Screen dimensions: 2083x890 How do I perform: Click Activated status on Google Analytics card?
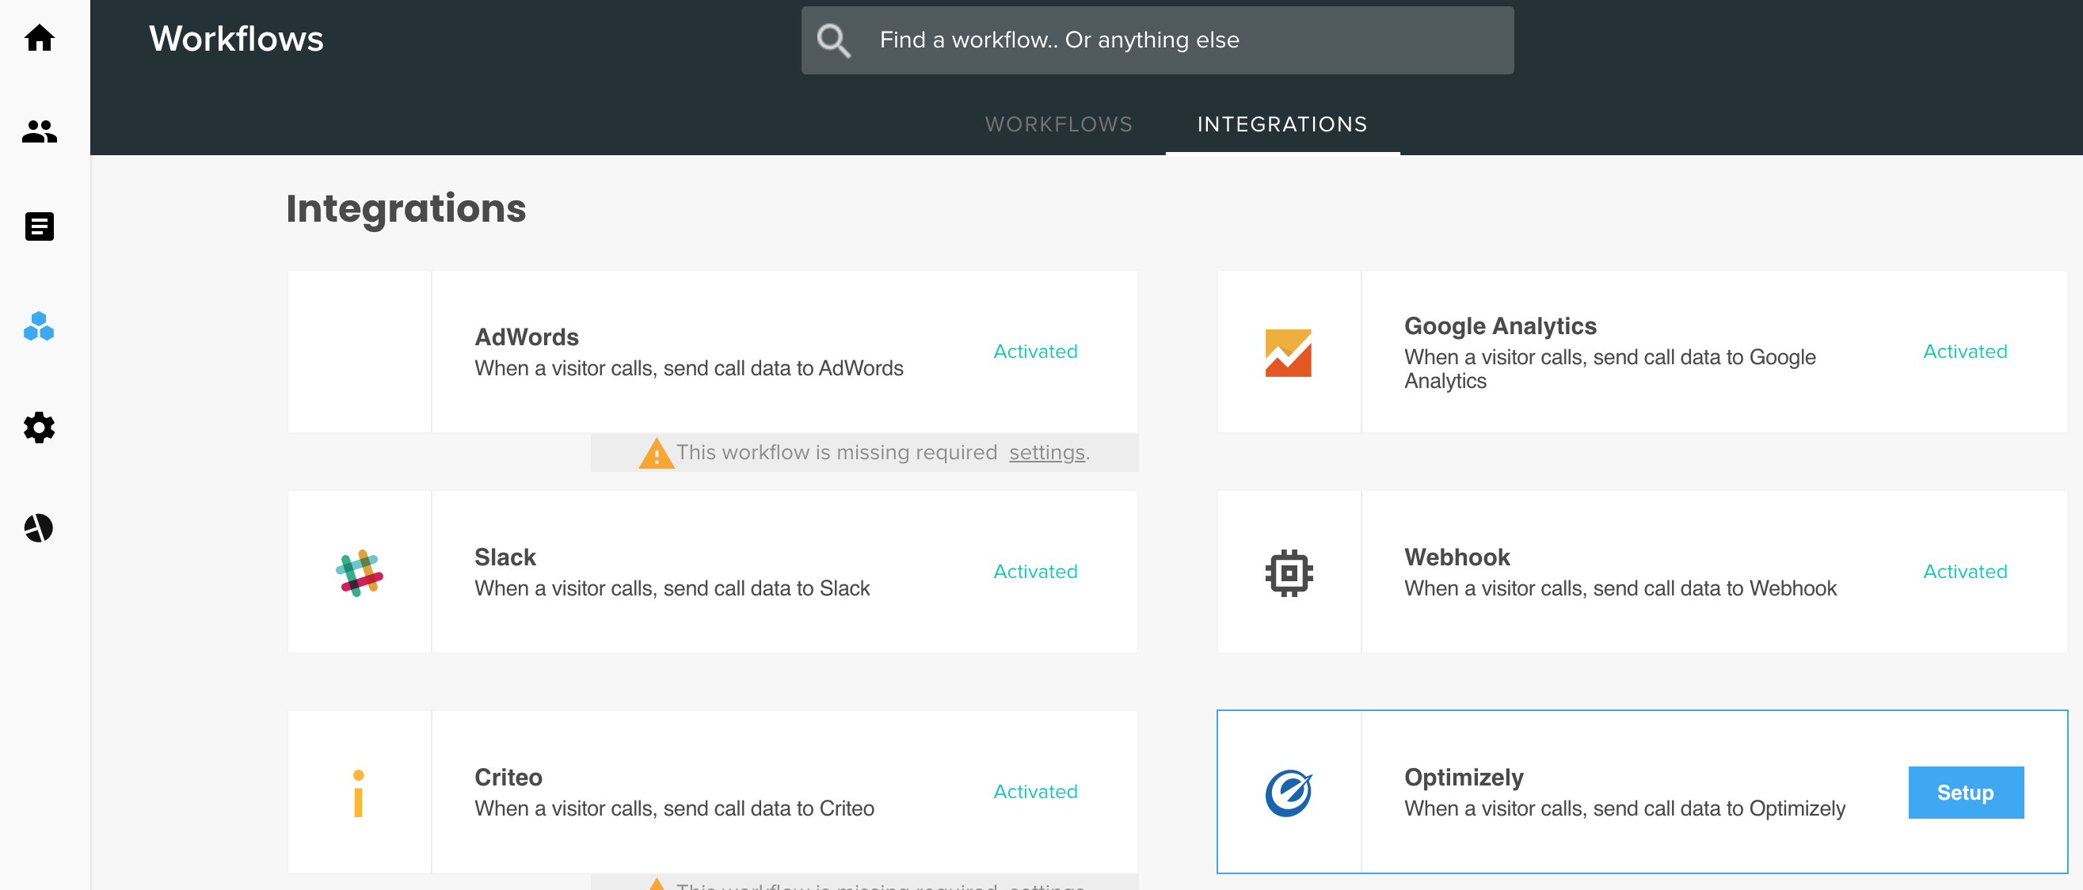(1965, 351)
